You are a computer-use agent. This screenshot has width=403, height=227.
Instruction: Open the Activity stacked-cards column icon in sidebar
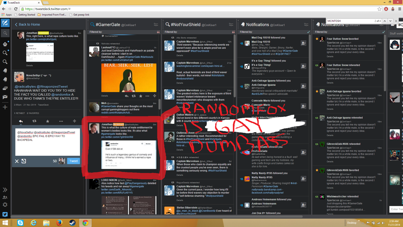coord(5,88)
